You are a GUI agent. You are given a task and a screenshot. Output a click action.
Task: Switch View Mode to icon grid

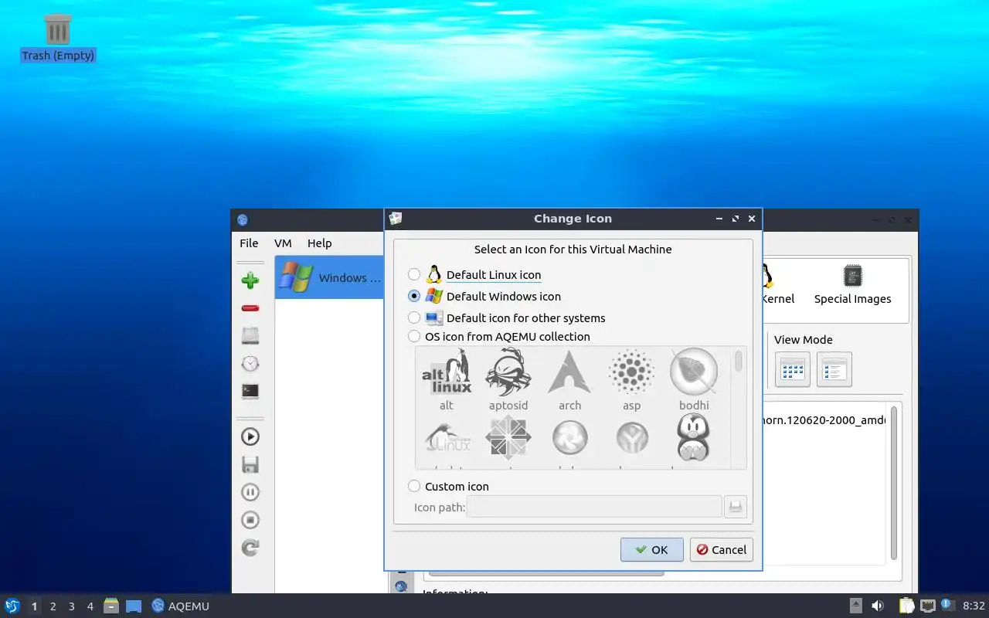[792, 369]
